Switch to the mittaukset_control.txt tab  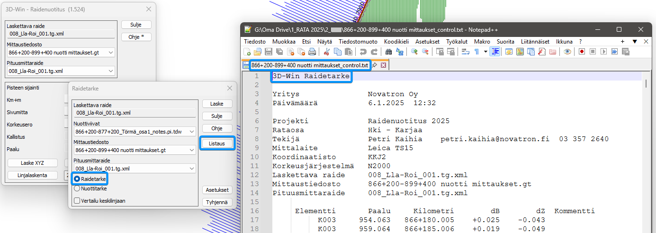tap(309, 65)
